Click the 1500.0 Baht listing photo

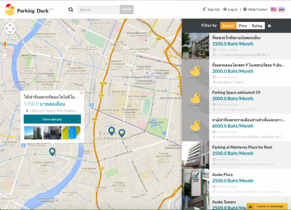coord(196,46)
